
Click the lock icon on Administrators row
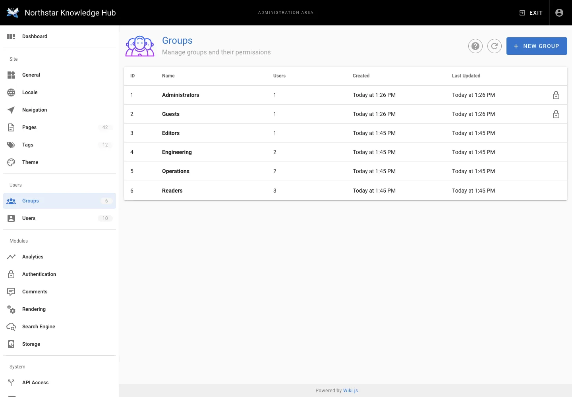(556, 95)
